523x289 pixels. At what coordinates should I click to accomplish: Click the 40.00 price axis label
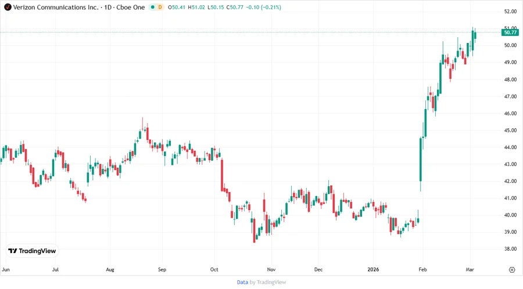[510, 215]
